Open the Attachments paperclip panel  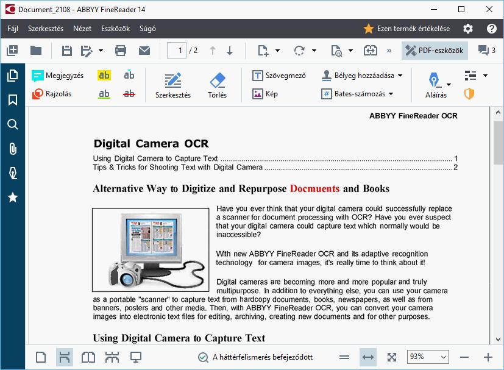pyautogui.click(x=13, y=149)
